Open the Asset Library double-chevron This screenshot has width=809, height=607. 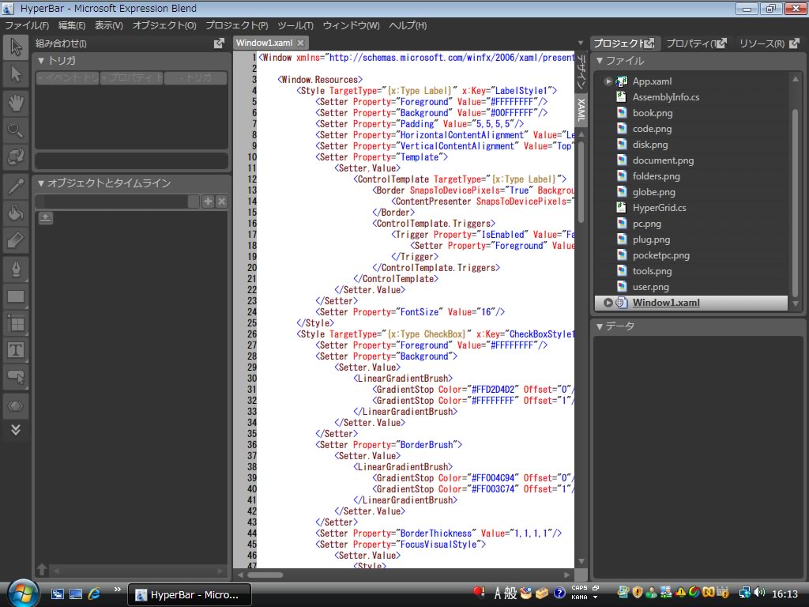[16, 430]
